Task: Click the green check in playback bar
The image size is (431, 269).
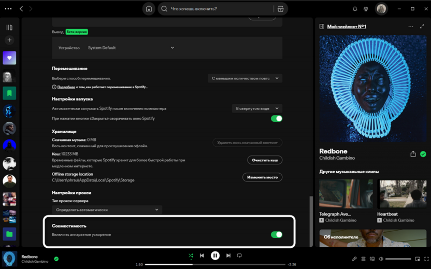Action: pyautogui.click(x=56, y=259)
